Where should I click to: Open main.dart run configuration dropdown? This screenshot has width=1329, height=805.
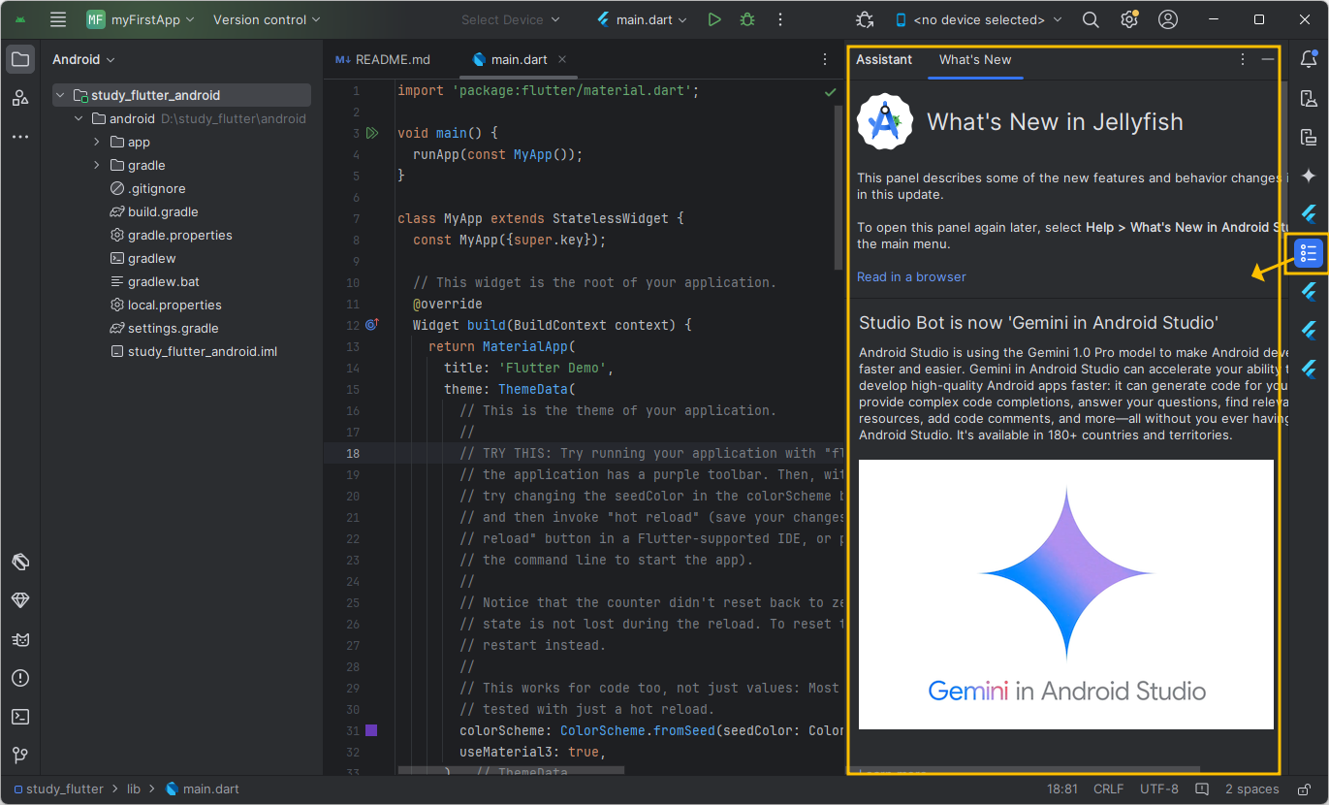642,19
